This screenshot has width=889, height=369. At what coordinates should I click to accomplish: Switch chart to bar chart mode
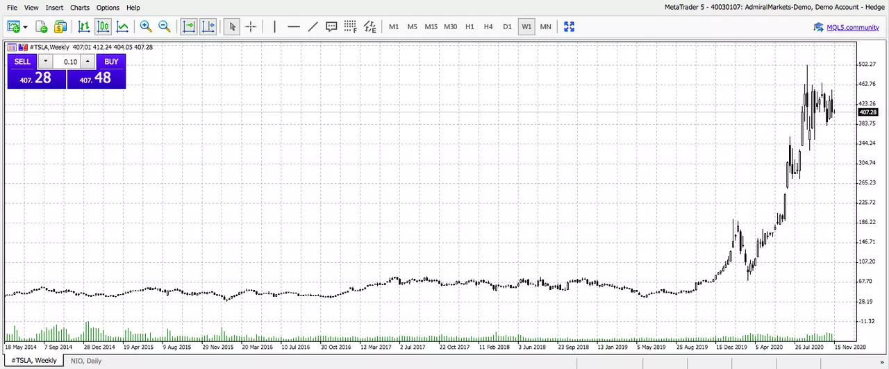pyautogui.click(x=84, y=27)
